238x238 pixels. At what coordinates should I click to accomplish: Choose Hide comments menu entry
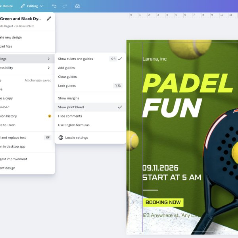click(70, 116)
